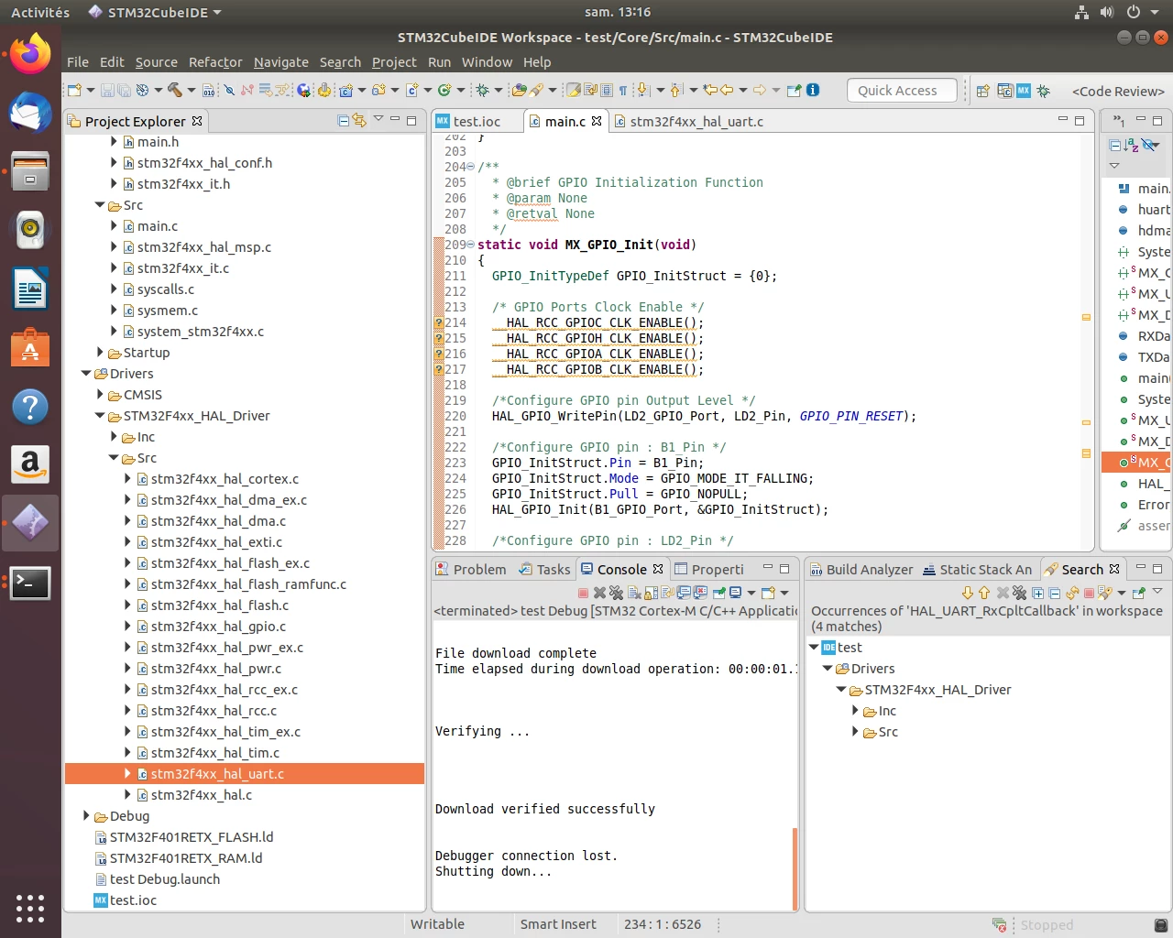The height and width of the screenshot is (938, 1173).
Task: Open the Static Stack Analyzer tab
Action: 978,569
